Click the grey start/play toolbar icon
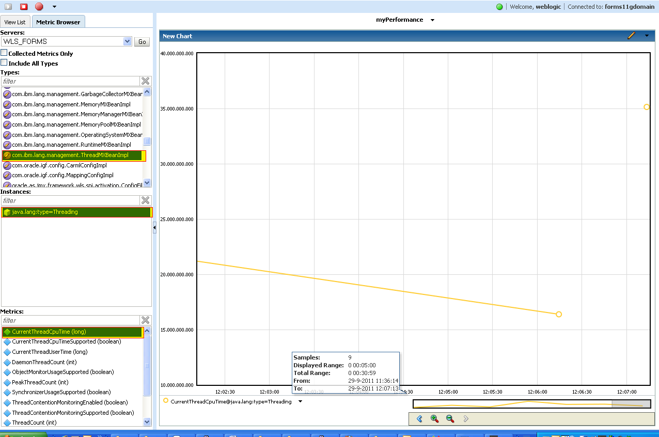Screen dimensions: 659x437 (x=8, y=7)
